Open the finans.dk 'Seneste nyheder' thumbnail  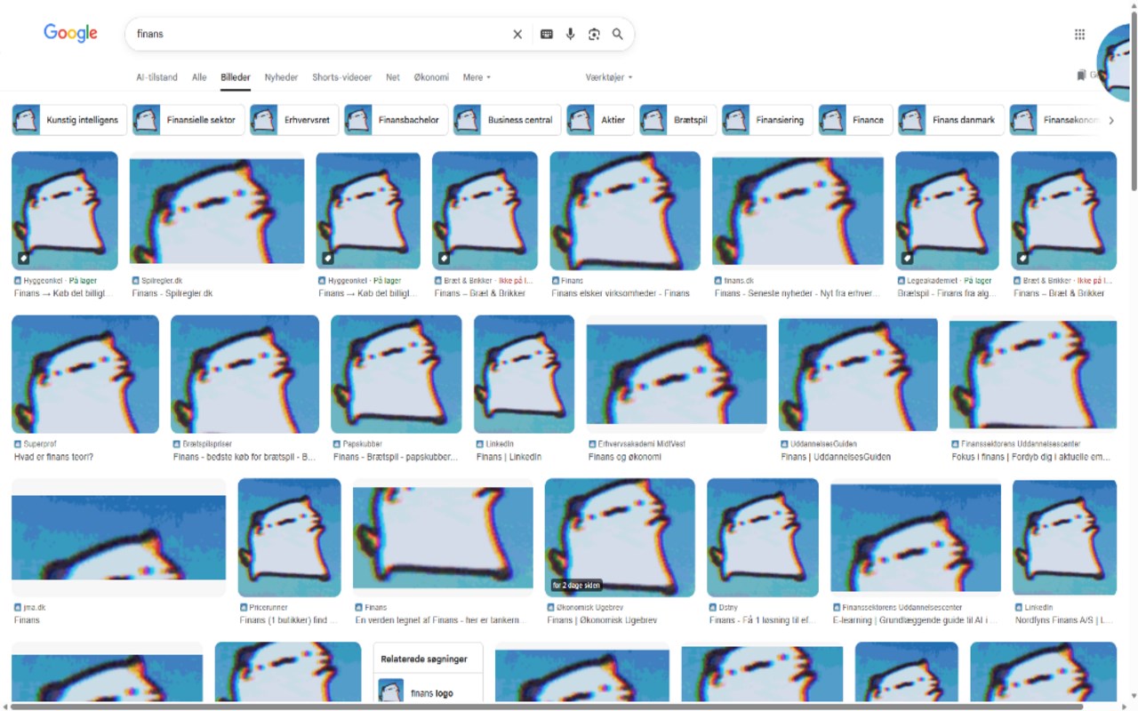(798, 211)
